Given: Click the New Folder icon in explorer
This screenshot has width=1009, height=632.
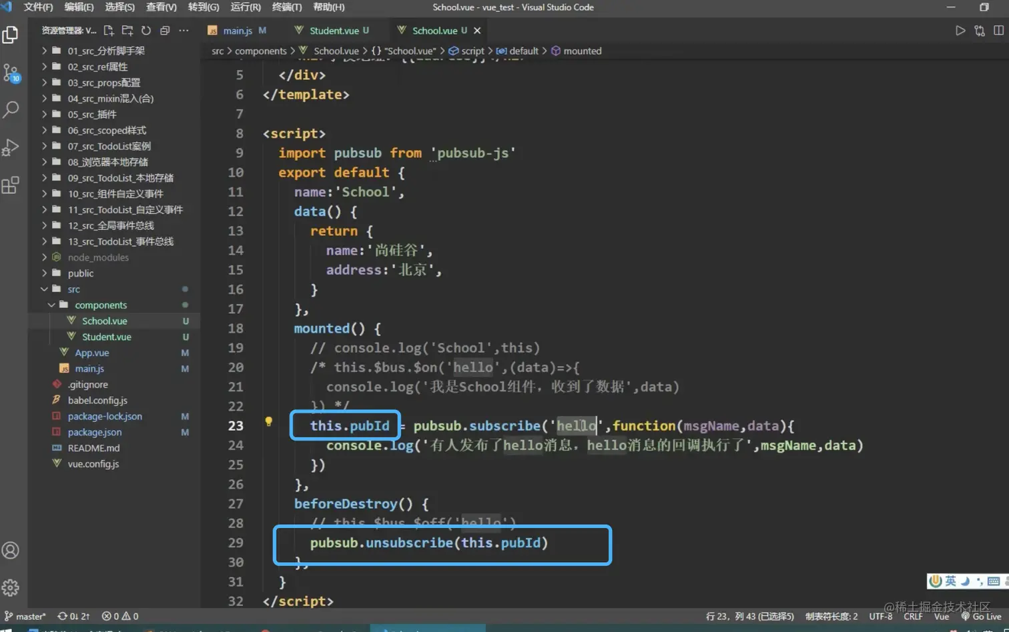Looking at the screenshot, I should pyautogui.click(x=127, y=31).
